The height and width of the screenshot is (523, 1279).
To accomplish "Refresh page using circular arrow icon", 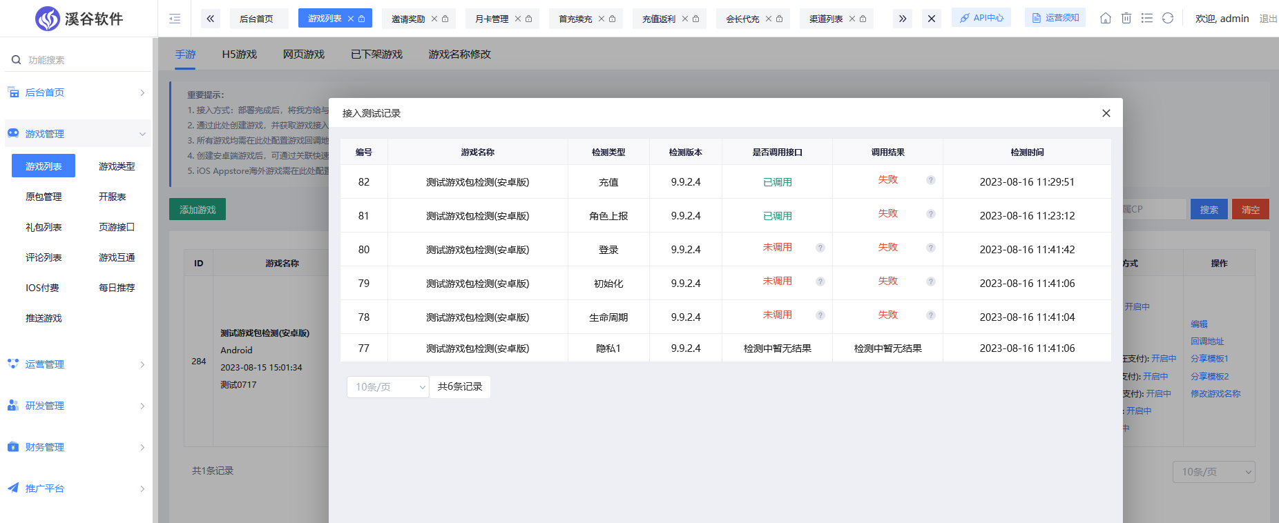I will coord(1168,18).
